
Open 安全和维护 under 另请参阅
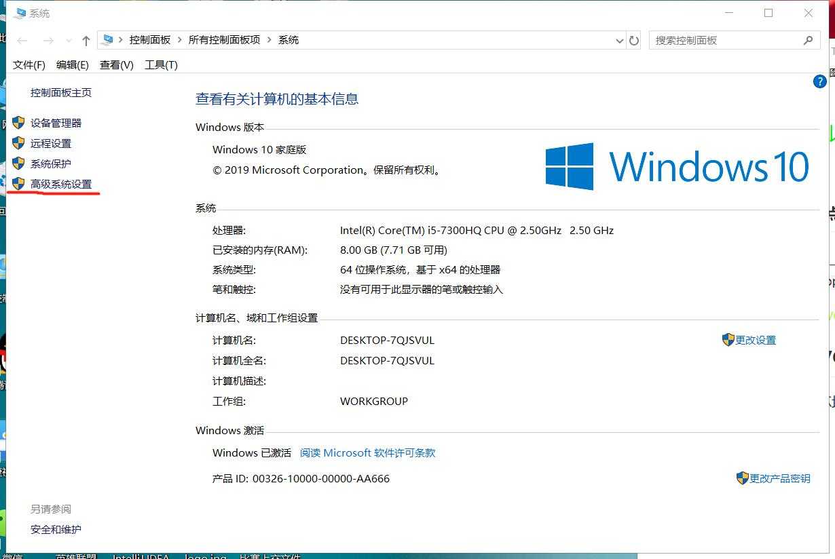point(56,530)
